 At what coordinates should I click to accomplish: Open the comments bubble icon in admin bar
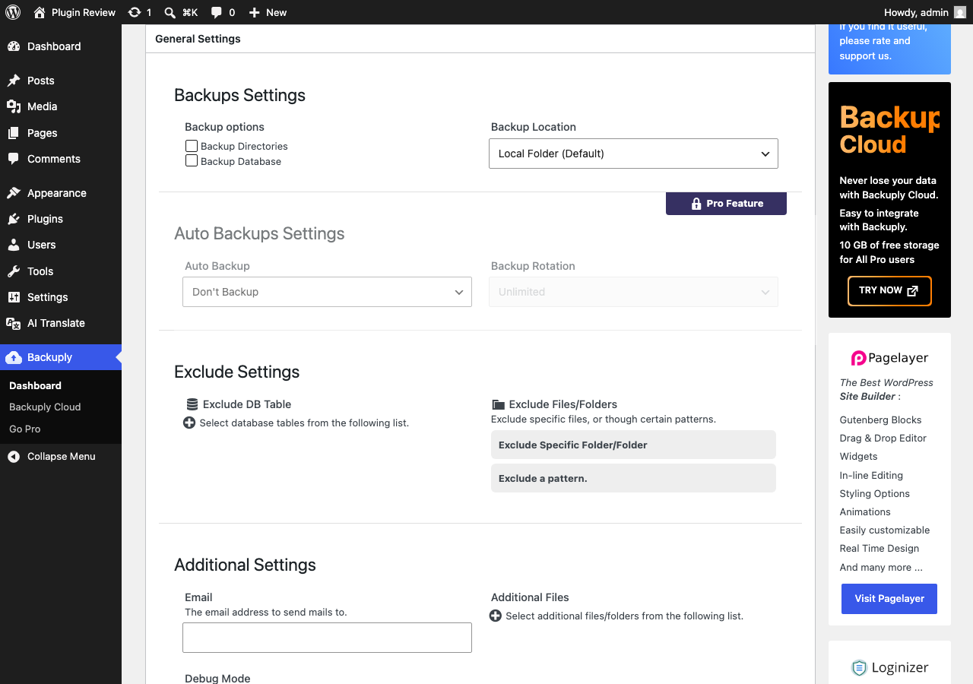(x=217, y=12)
